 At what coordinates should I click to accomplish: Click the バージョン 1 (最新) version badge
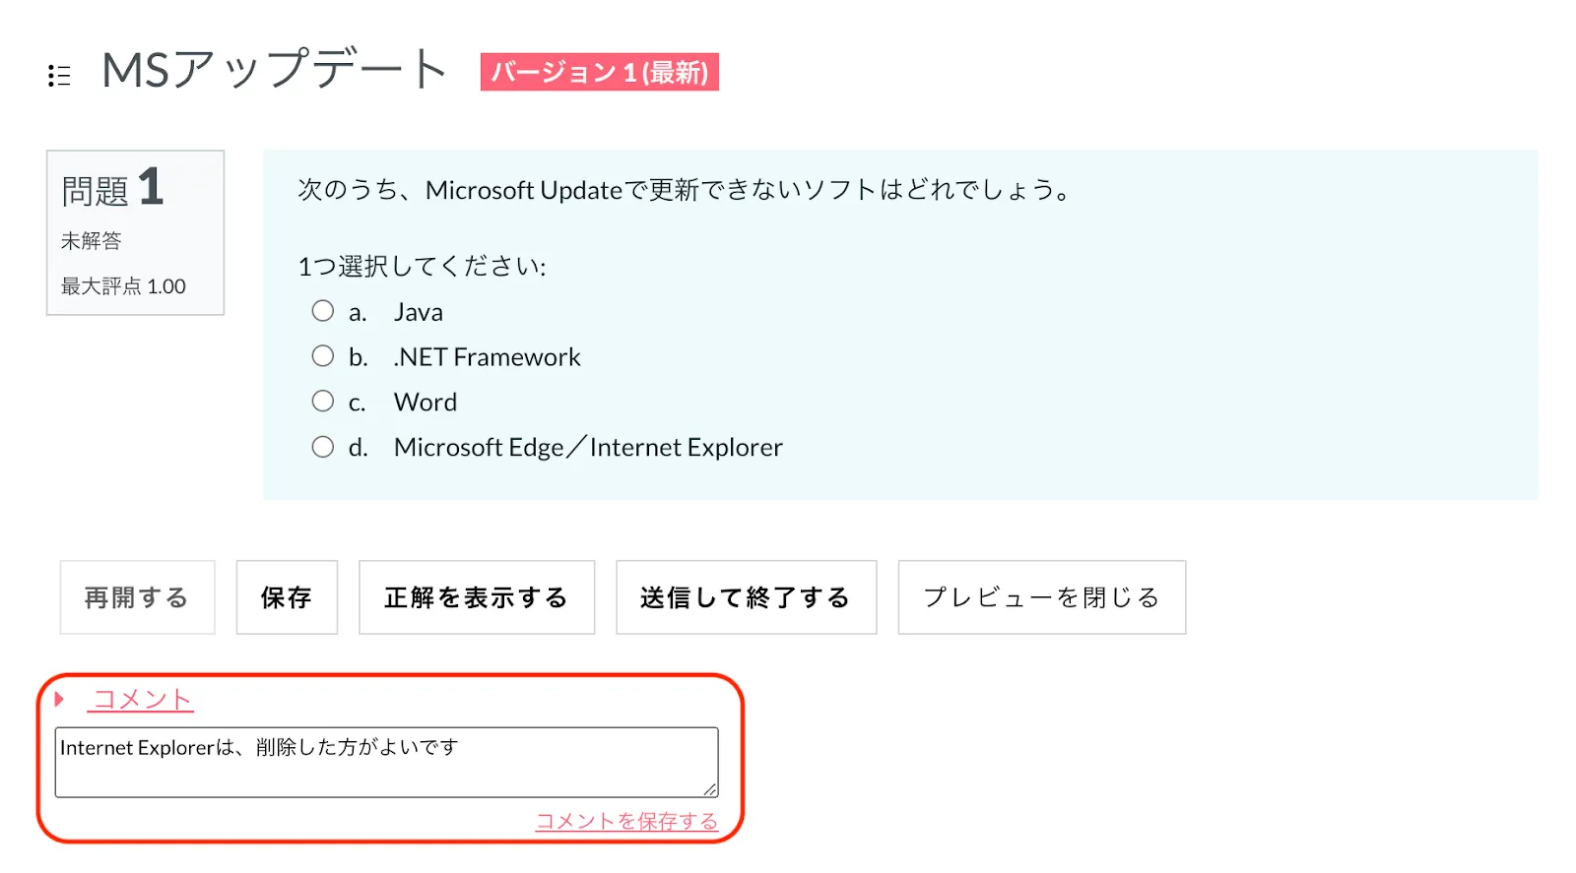(x=599, y=72)
